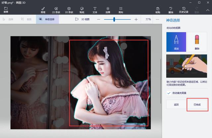Click the 返回 back button
This screenshot has width=212, height=138.
click(x=176, y=104)
